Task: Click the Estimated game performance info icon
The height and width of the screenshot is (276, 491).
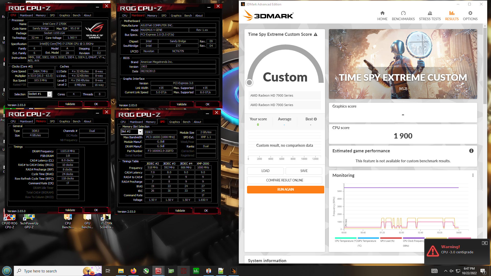Action: pyautogui.click(x=471, y=151)
